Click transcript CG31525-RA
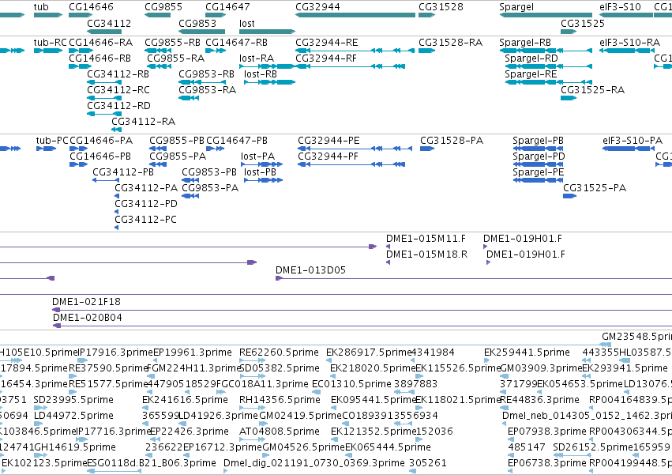672x475 pixels. 569,98
